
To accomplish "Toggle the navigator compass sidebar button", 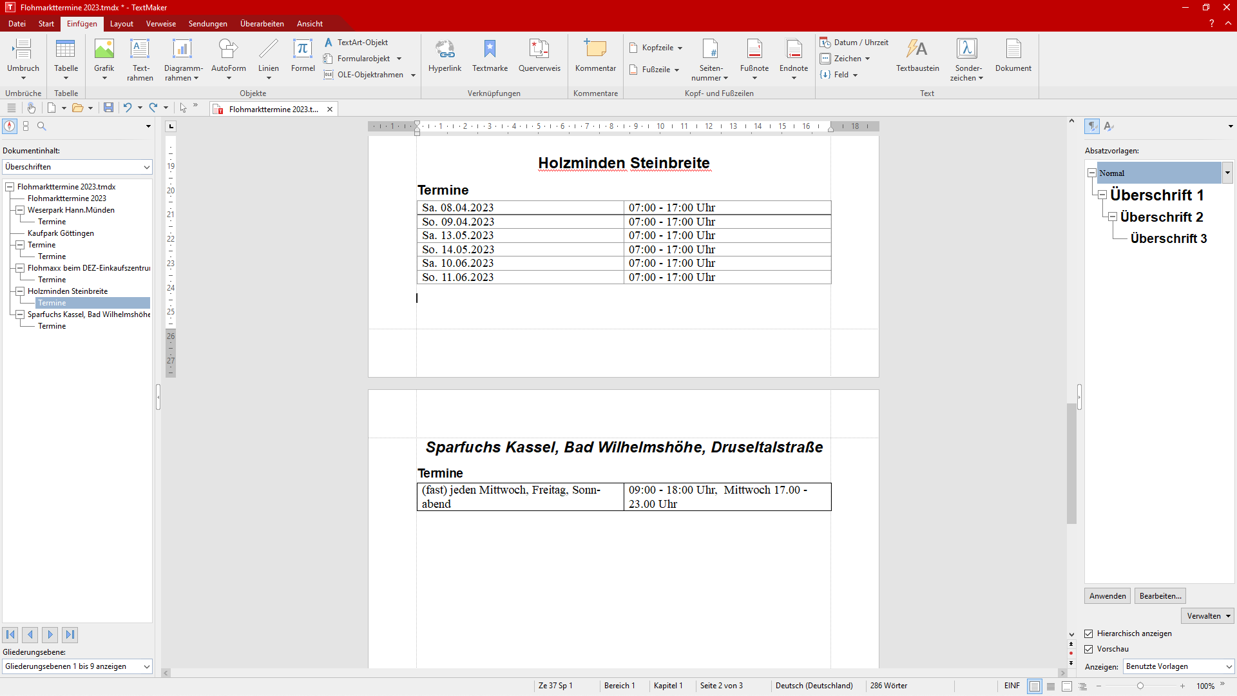I will 10,126.
